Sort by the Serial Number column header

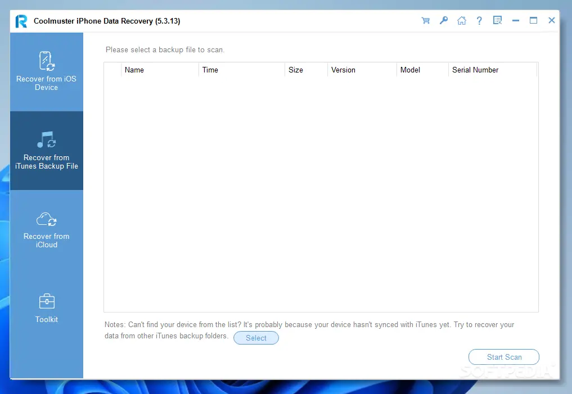click(x=493, y=70)
